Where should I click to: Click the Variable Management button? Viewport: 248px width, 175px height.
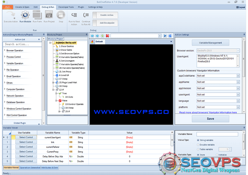(x=210, y=43)
